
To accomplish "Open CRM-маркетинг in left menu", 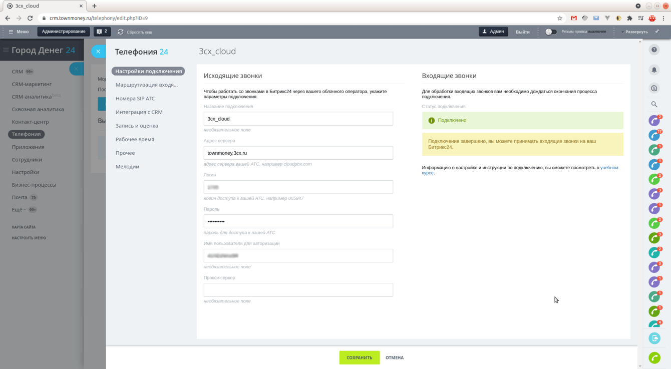I will (x=32, y=84).
